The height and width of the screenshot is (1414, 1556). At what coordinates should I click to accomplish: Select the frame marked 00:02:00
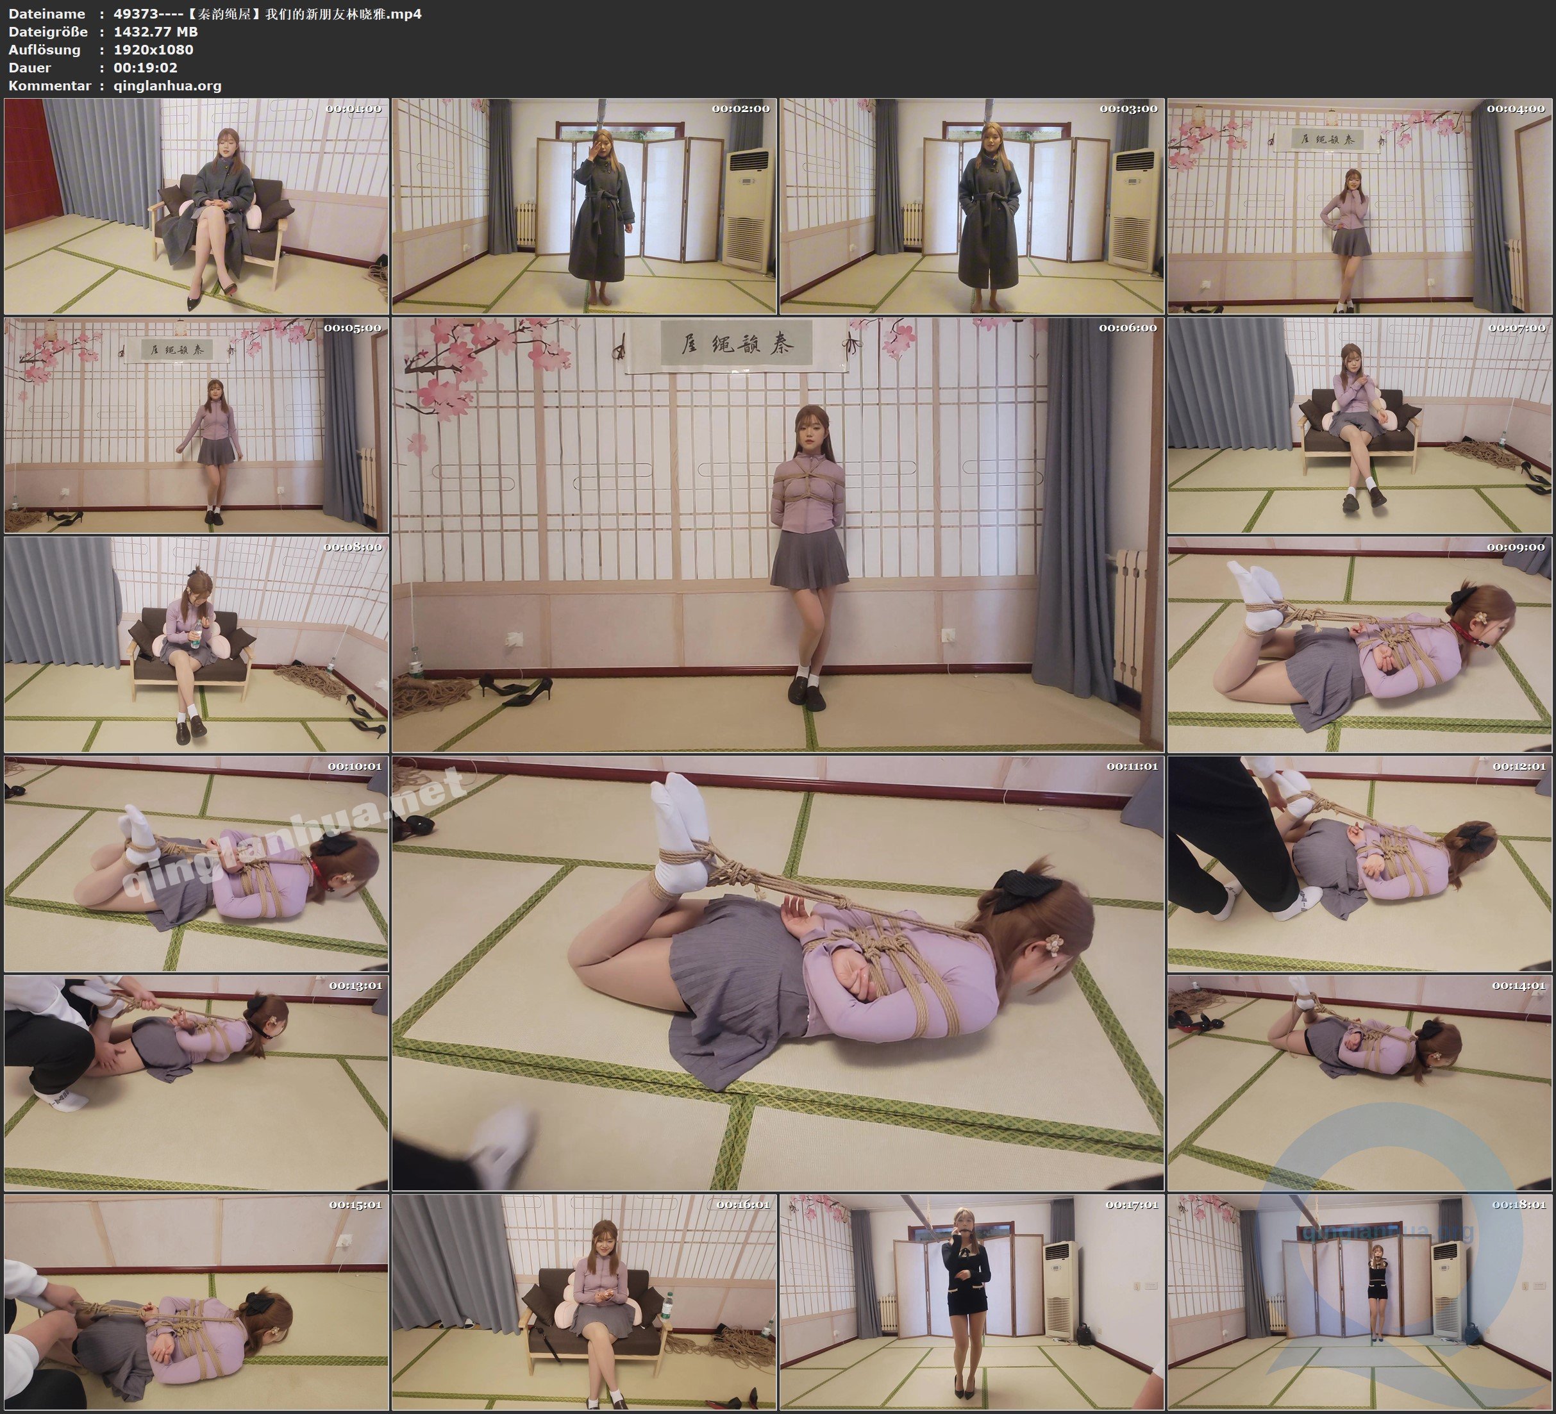point(584,205)
